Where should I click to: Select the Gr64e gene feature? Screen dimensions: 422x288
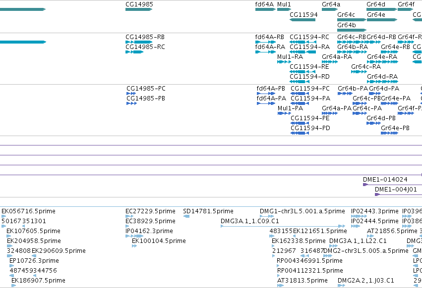[382, 20]
